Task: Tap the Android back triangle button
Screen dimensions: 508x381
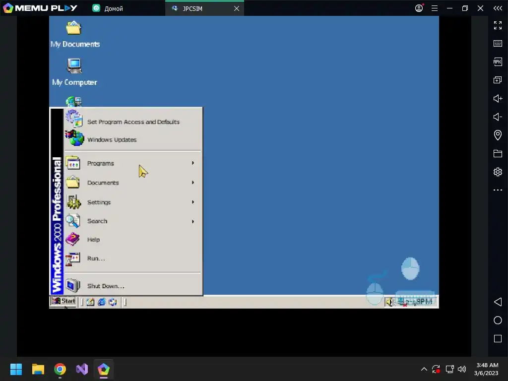Action: (x=498, y=302)
